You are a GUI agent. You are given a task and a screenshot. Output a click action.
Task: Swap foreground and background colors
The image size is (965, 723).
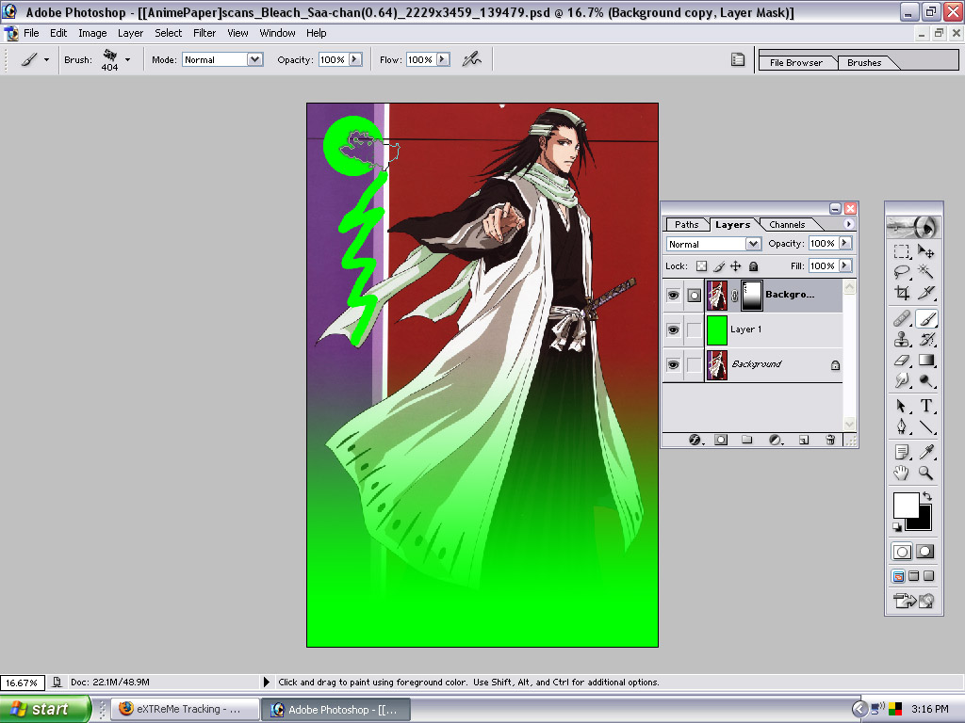pyautogui.click(x=927, y=495)
